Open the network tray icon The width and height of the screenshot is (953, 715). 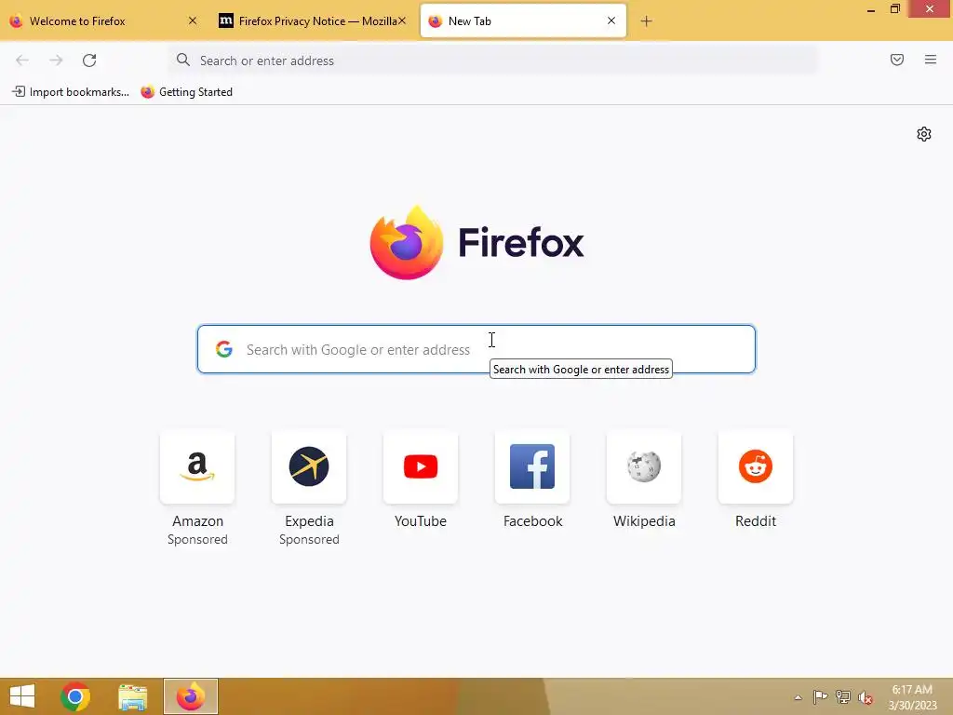coord(843,696)
